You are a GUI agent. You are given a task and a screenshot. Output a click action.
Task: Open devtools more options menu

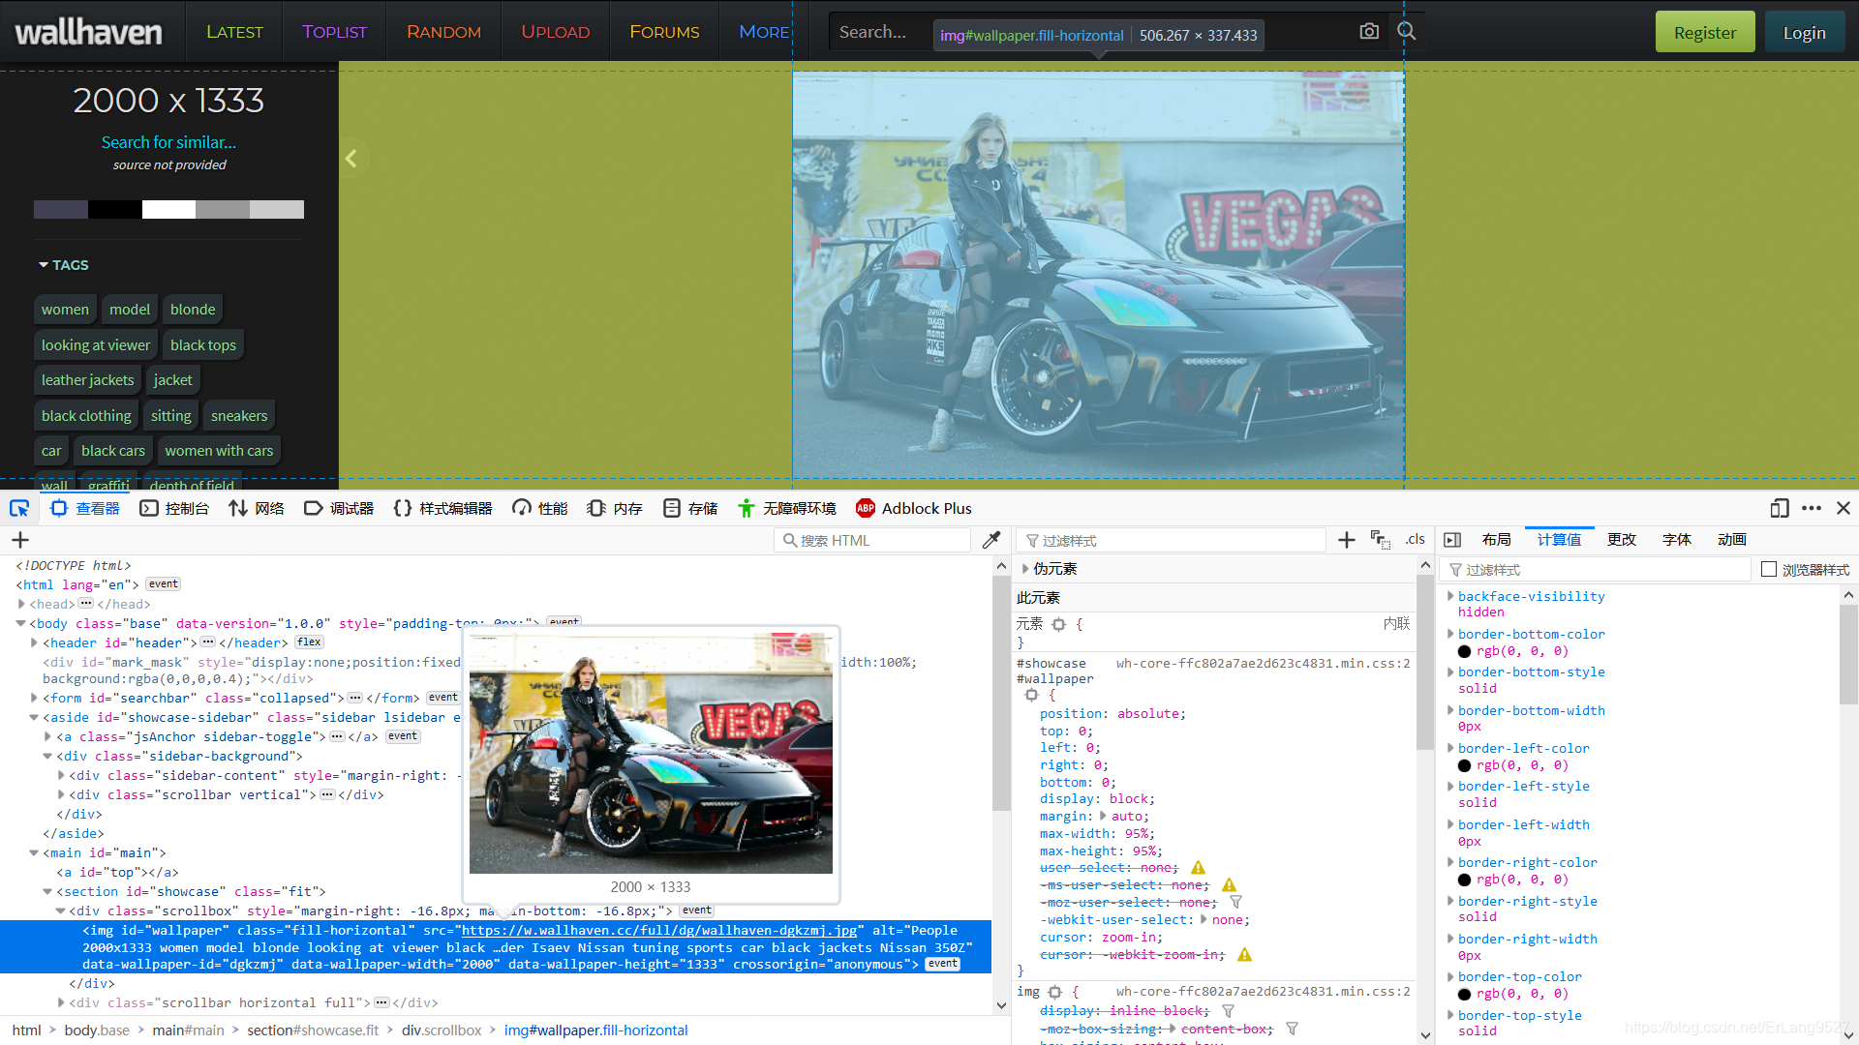pyautogui.click(x=1812, y=508)
